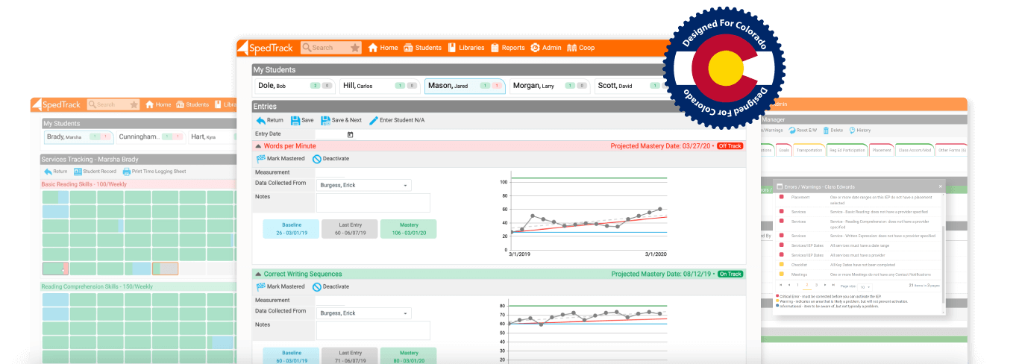Select student Cunningham in left window
The height and width of the screenshot is (364, 1019).
(x=151, y=137)
